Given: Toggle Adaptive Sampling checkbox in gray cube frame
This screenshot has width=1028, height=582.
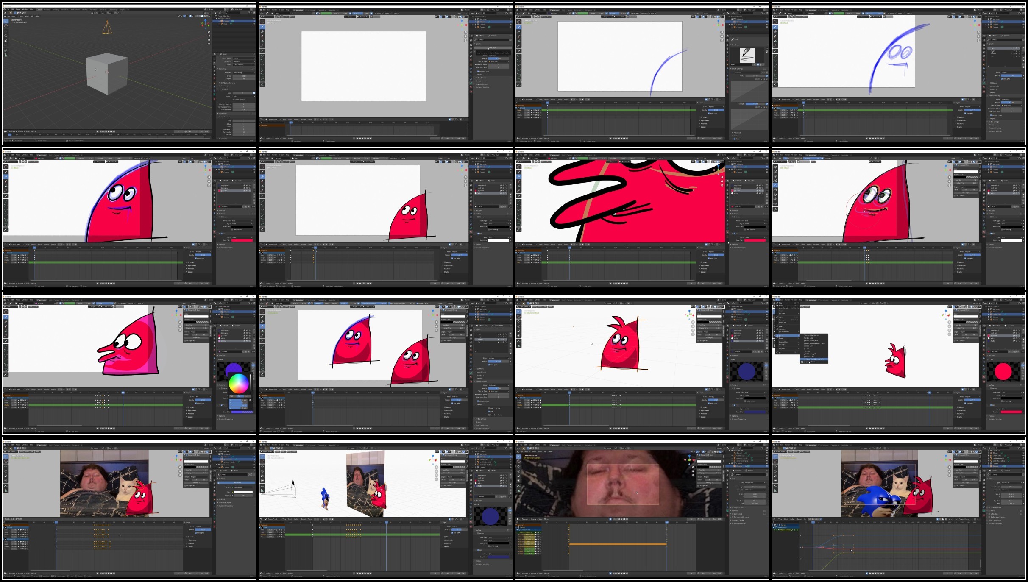Looking at the screenshot, I should click(222, 83).
